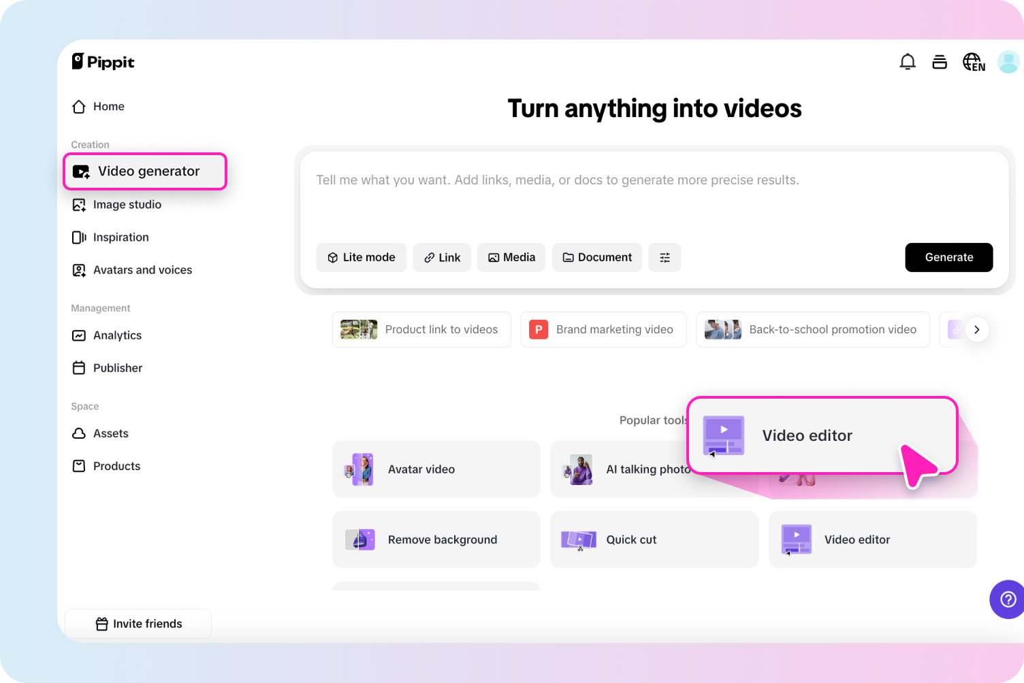Open the notifications bell
The width and height of the screenshot is (1024, 683).
(908, 61)
